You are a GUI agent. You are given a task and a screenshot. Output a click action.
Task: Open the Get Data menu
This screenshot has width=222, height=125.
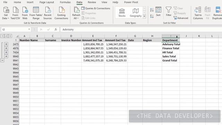point(6,13)
